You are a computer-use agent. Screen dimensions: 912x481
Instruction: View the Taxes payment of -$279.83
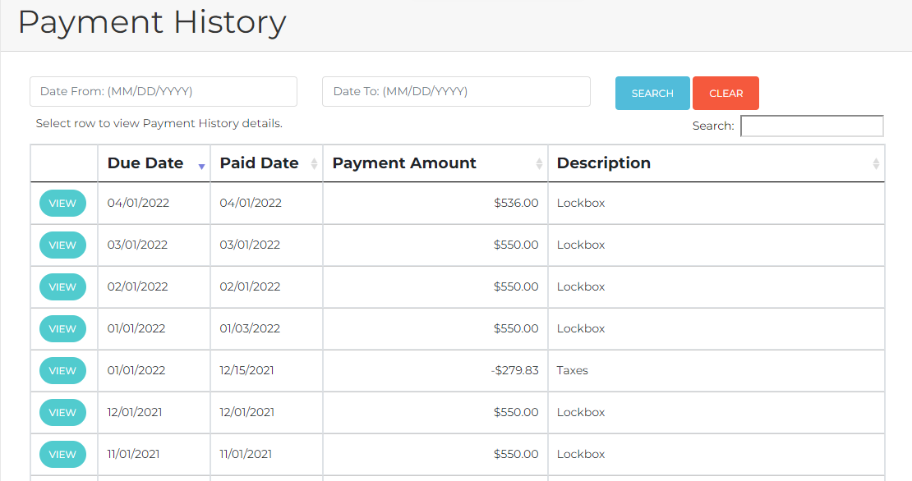(x=62, y=371)
